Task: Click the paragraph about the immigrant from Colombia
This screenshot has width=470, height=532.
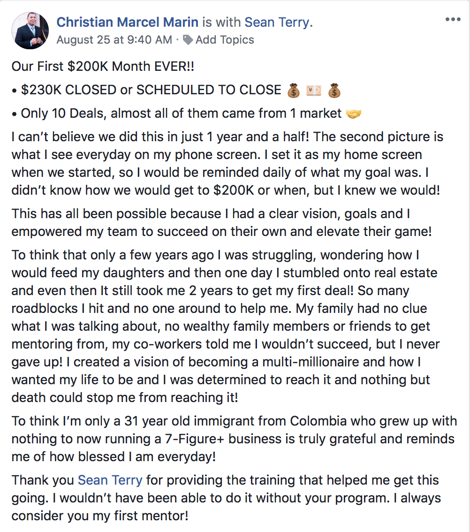Action: pos(233,439)
